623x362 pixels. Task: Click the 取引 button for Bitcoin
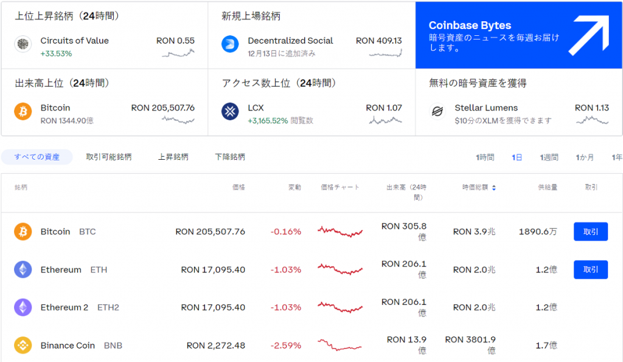(x=591, y=231)
